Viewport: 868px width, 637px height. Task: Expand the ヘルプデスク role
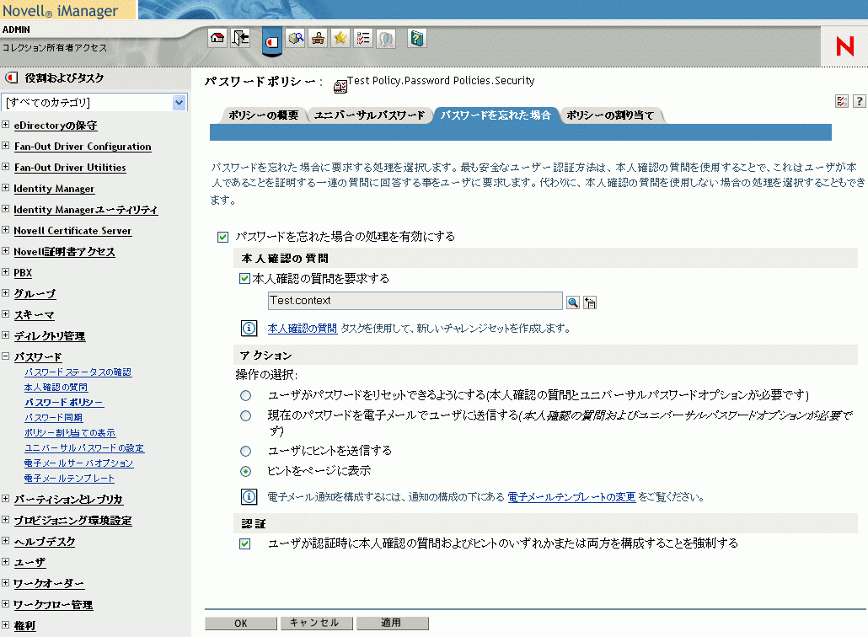coord(6,541)
